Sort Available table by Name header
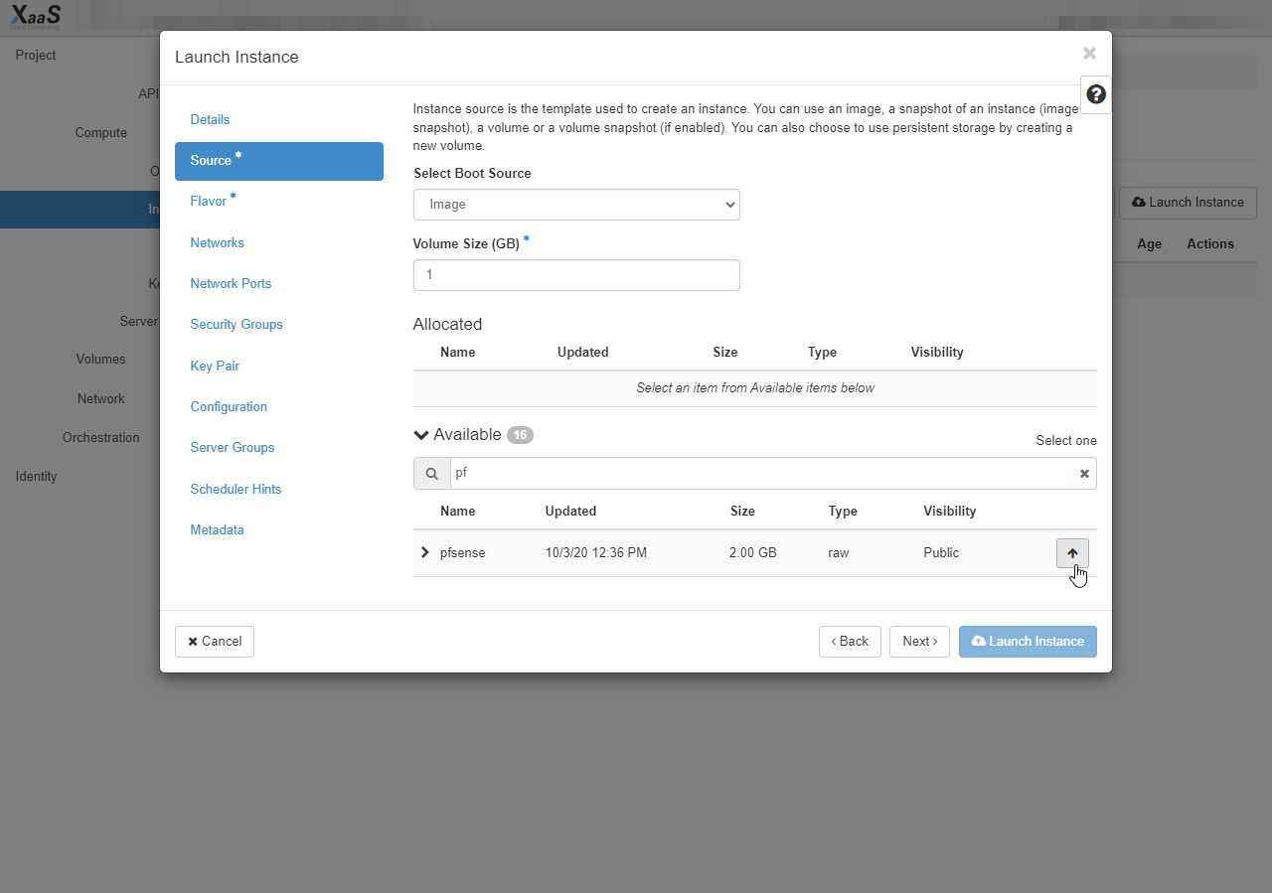The height and width of the screenshot is (893, 1272). [x=457, y=511]
